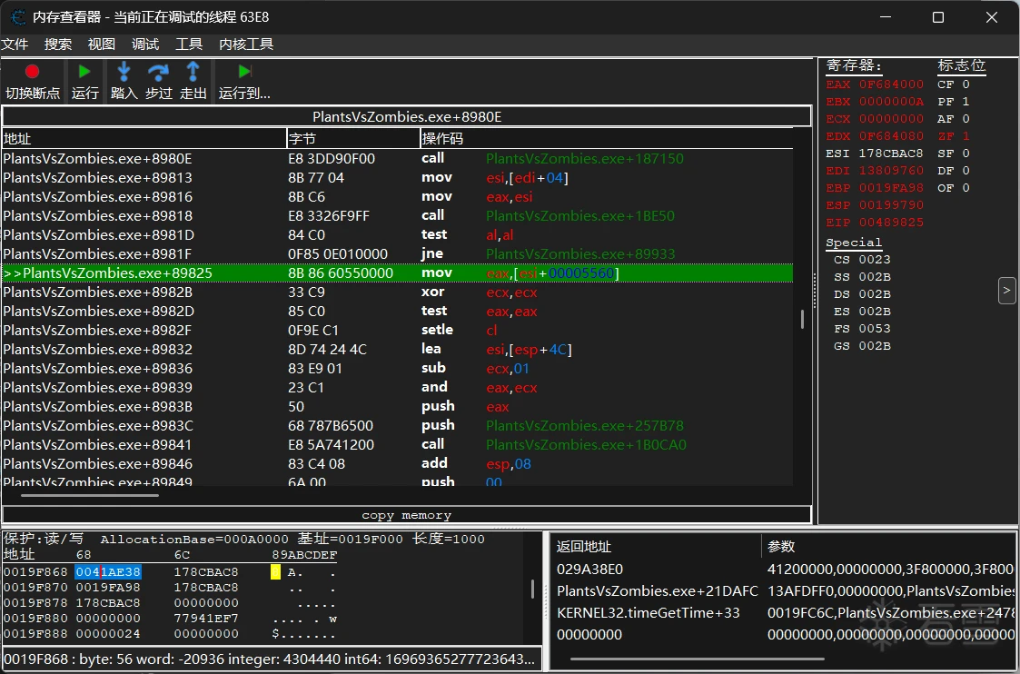Click the Run-to green arrow icon
This screenshot has height=674, width=1020.
[x=244, y=72]
